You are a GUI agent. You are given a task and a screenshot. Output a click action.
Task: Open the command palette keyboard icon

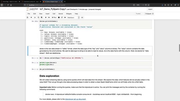coord(82,17)
